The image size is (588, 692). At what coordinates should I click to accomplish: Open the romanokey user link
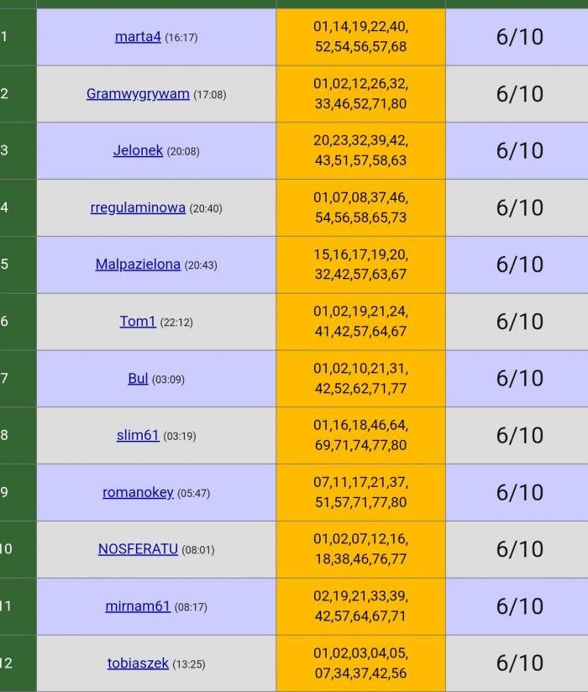[138, 492]
